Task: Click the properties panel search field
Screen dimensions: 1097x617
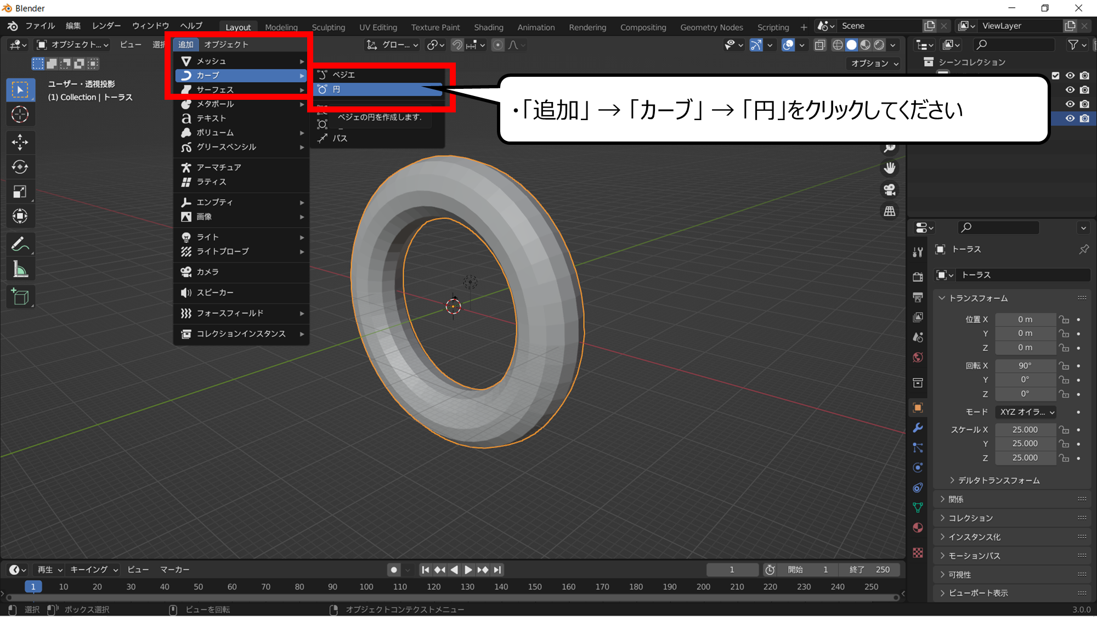Action: click(998, 227)
